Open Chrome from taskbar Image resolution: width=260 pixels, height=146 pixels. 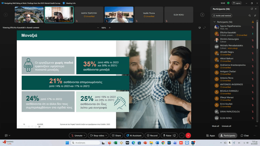(x=163, y=143)
